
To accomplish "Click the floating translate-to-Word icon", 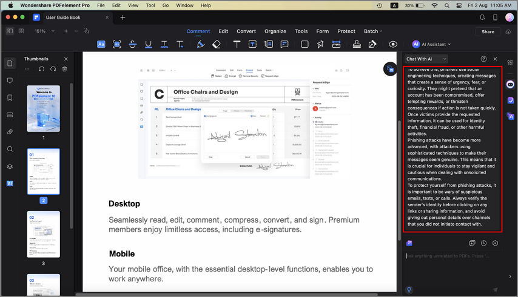I will pyautogui.click(x=390, y=69).
